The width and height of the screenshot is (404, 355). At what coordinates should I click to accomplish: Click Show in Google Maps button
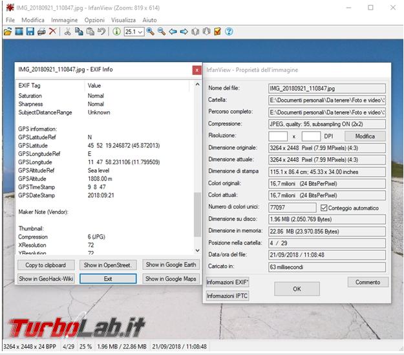click(x=171, y=279)
